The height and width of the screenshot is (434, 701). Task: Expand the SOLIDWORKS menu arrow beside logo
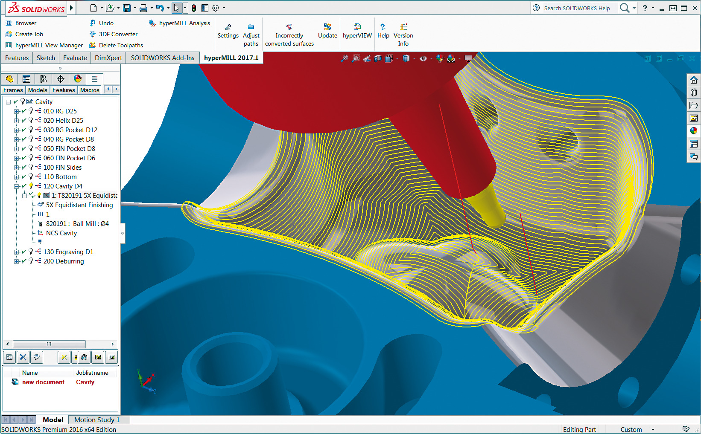(x=71, y=8)
